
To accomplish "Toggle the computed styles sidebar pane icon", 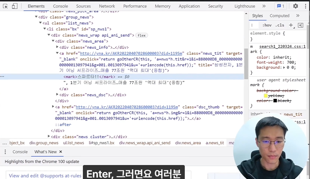I will coord(301,25).
